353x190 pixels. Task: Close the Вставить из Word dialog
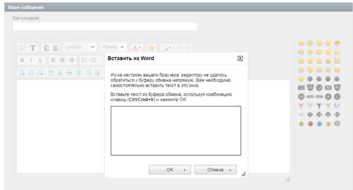[x=240, y=58]
